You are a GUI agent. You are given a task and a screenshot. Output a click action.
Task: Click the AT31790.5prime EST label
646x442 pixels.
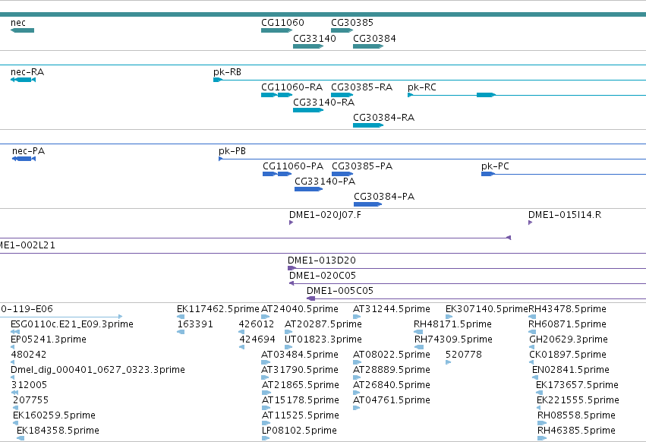[x=300, y=370]
